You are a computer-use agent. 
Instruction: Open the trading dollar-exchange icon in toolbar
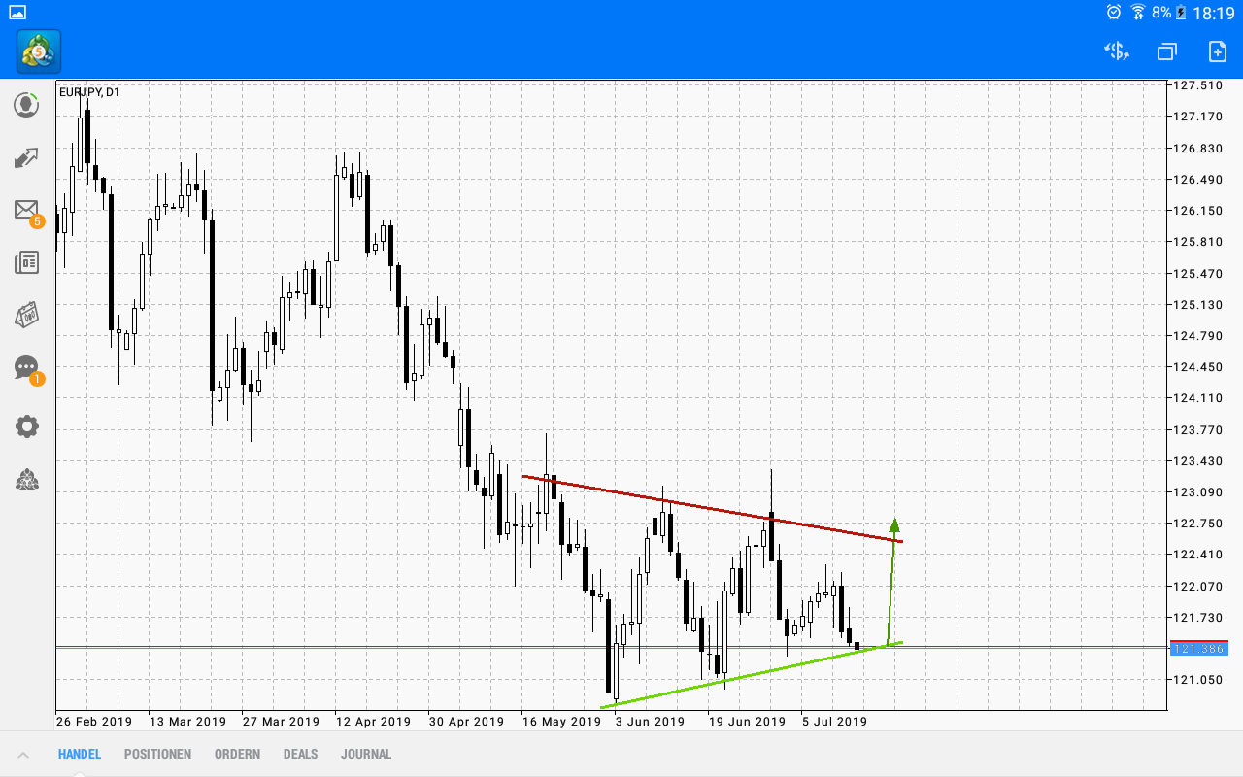click(1116, 51)
